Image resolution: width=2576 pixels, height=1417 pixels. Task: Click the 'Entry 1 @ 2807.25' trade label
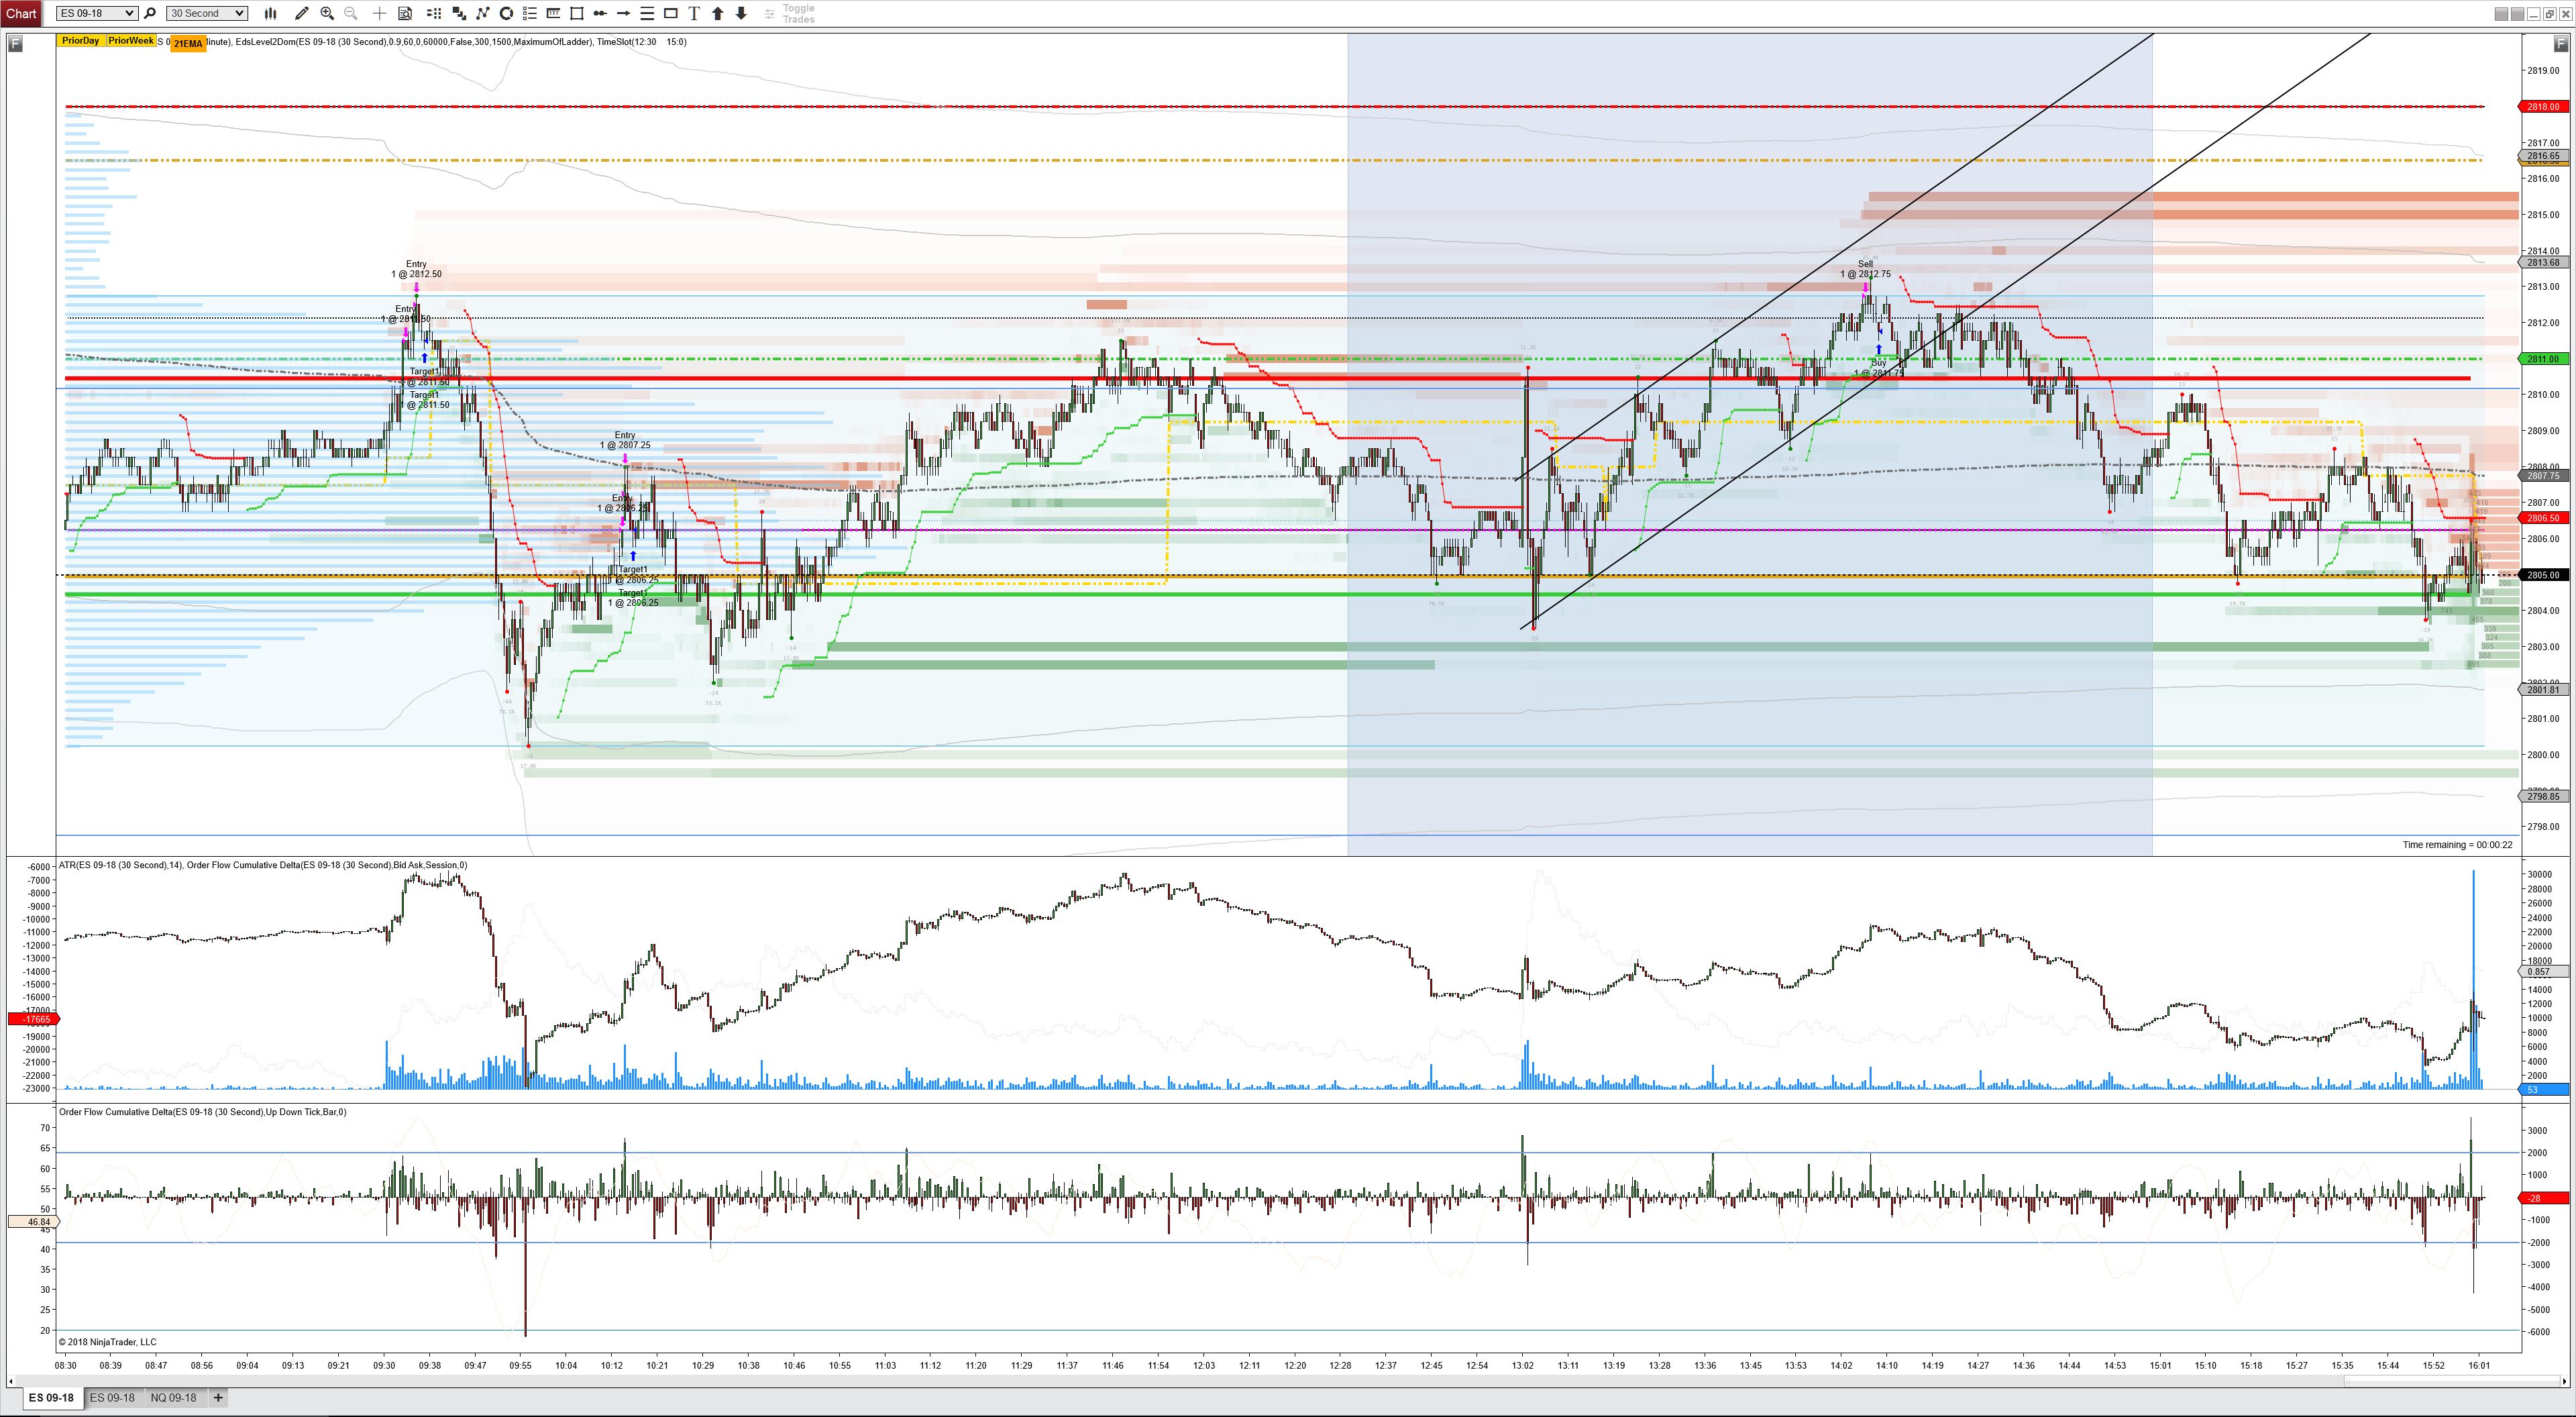(625, 440)
